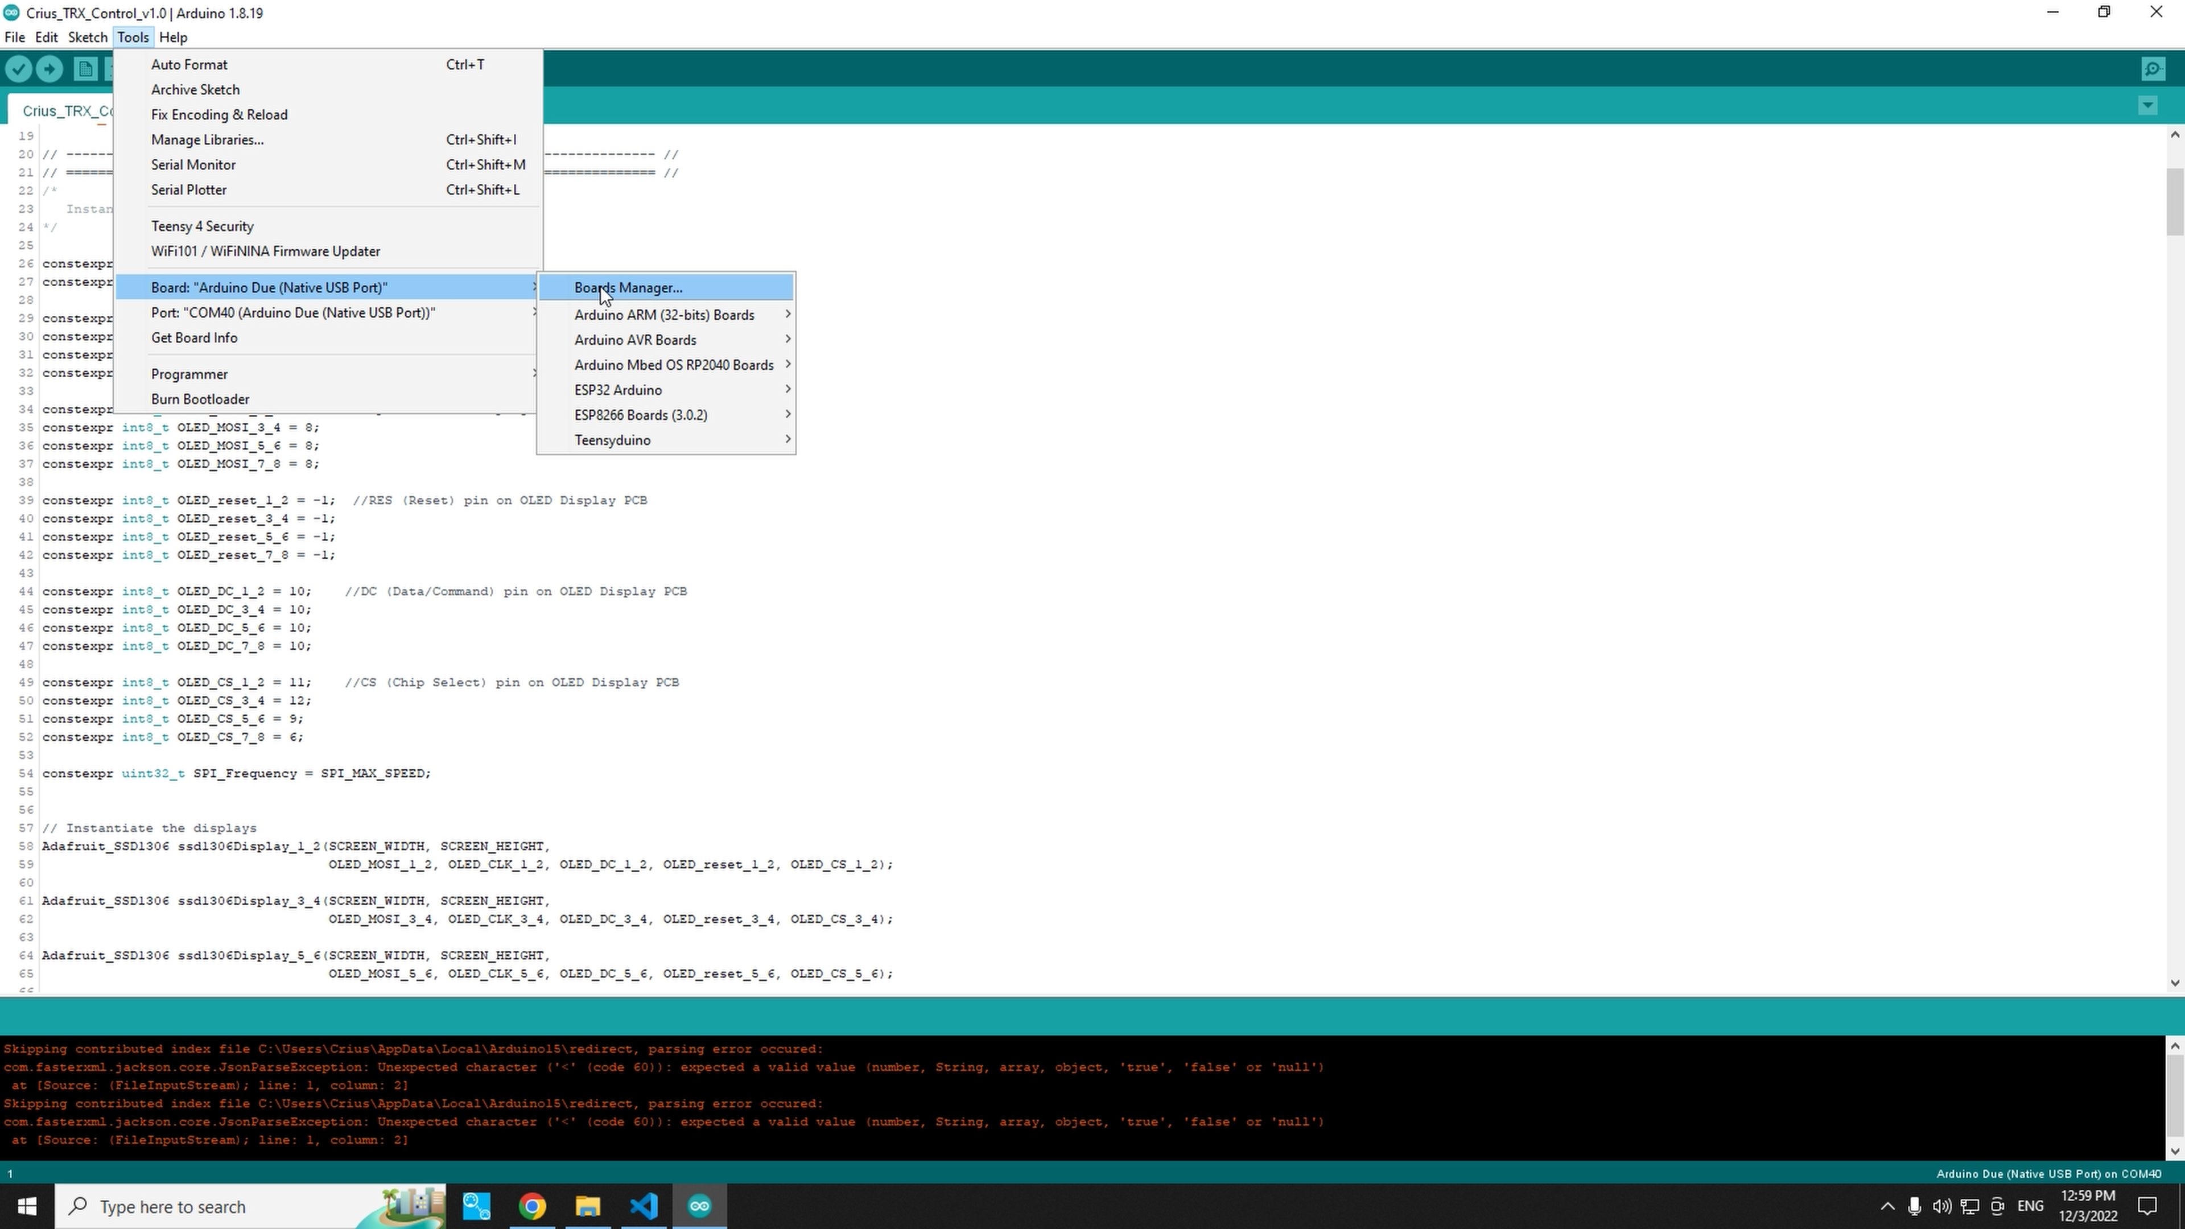Open the editor tab options dropdown arrow
The height and width of the screenshot is (1229, 2185).
point(2147,105)
